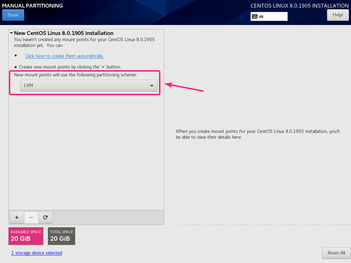This screenshot has height=263, width=351.
Task: Click the reload storage configuration icon
Action: pos(46,217)
